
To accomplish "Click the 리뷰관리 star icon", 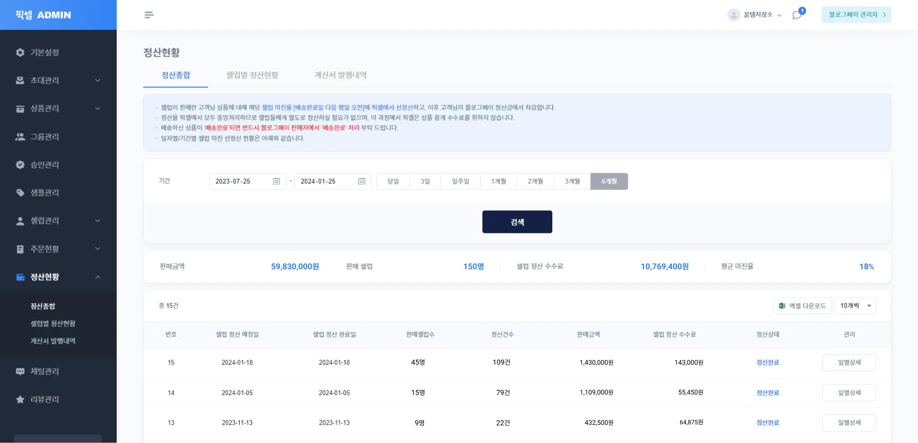I will point(20,400).
